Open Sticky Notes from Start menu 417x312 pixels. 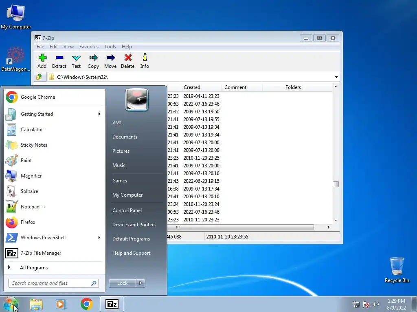tap(55, 145)
